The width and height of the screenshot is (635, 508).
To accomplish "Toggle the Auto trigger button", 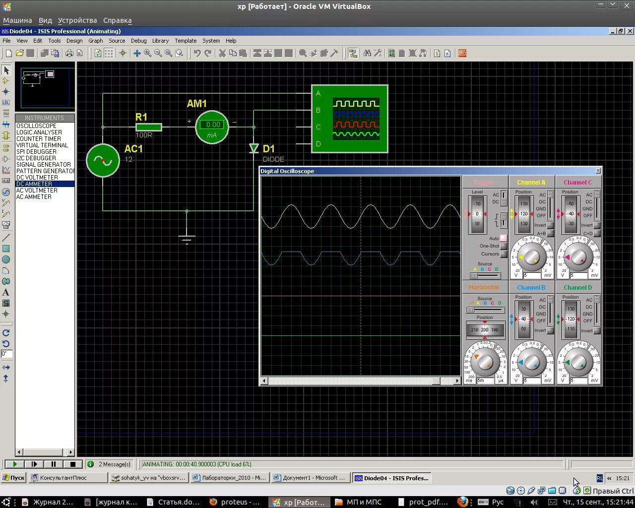I will (504, 238).
